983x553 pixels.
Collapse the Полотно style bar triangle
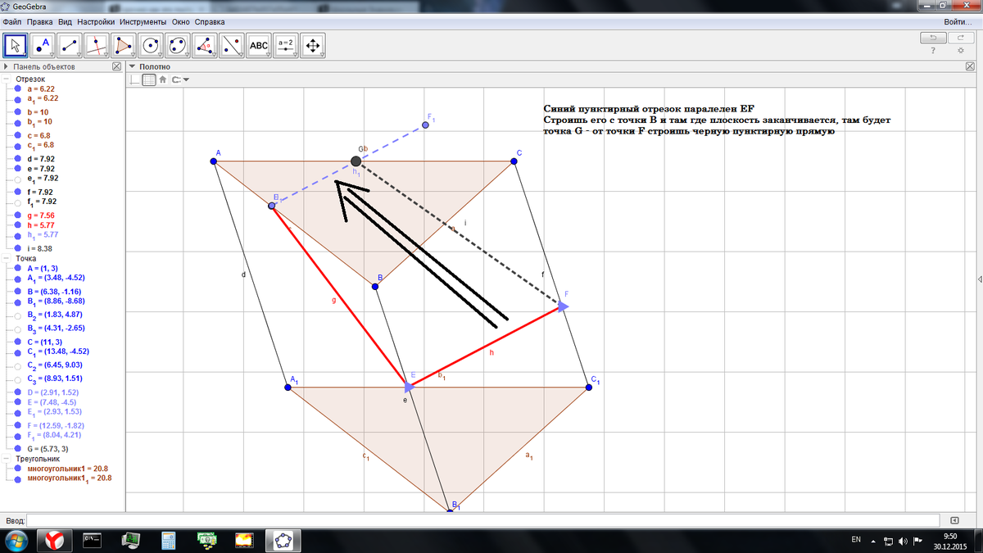click(132, 66)
